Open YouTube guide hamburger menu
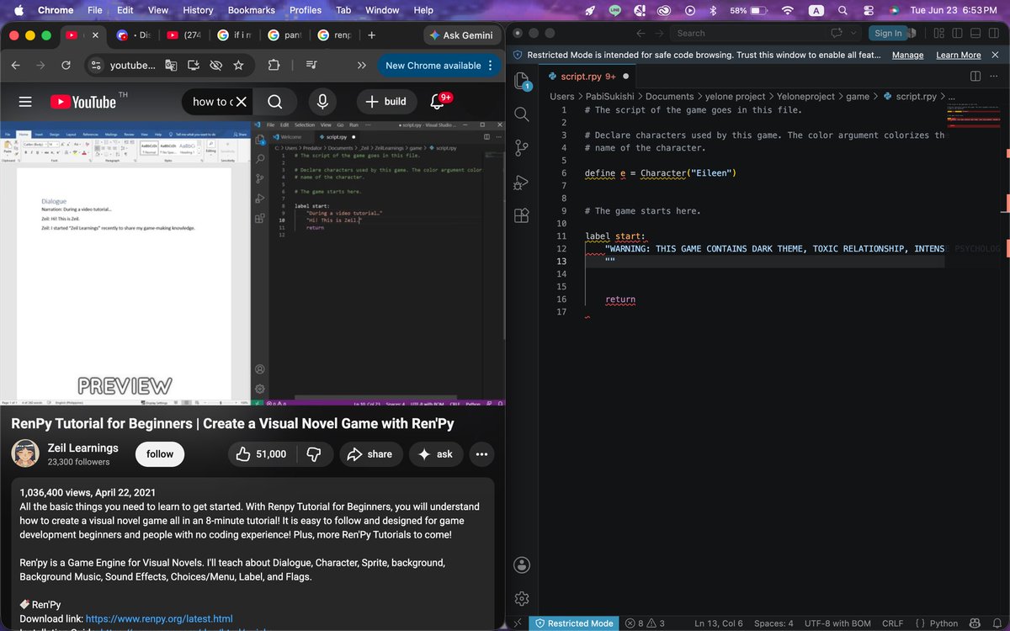Viewport: 1010px width, 631px height. 25,102
